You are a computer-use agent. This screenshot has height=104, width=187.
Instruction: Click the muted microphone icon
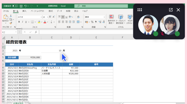(x=163, y=34)
